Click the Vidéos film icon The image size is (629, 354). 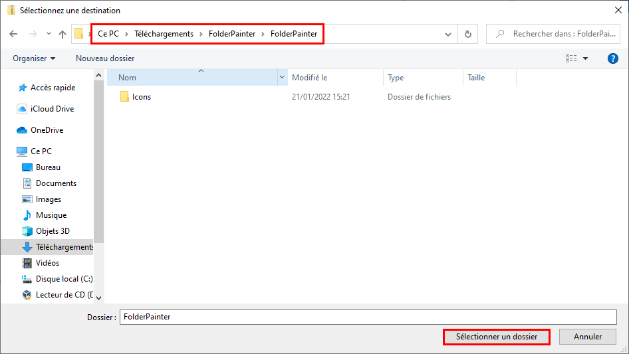(x=27, y=263)
